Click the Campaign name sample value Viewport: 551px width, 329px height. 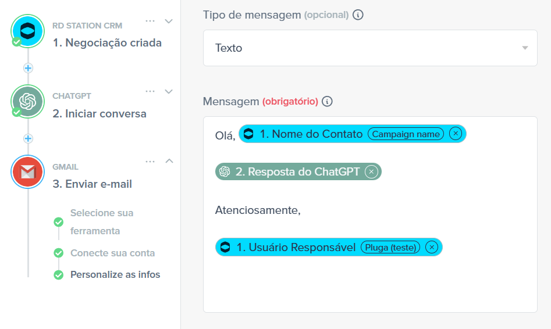click(x=406, y=134)
